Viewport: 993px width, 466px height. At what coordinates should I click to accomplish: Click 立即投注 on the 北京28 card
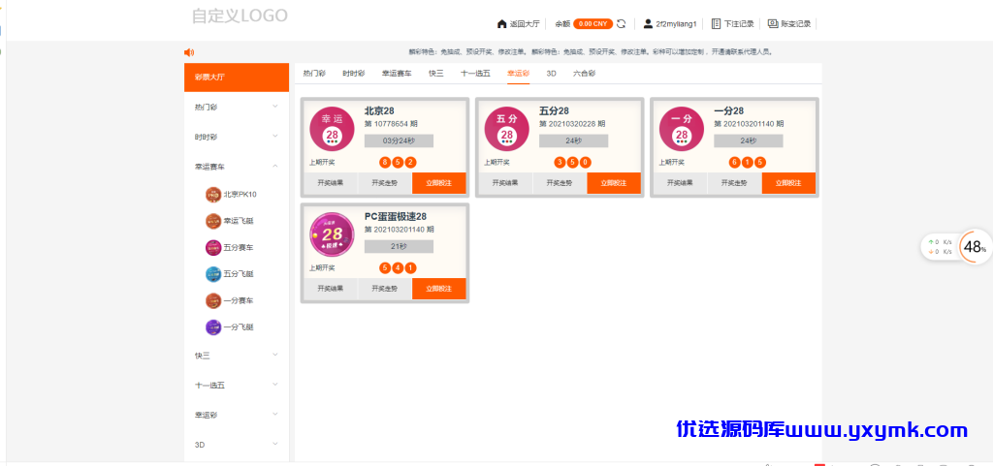click(439, 183)
